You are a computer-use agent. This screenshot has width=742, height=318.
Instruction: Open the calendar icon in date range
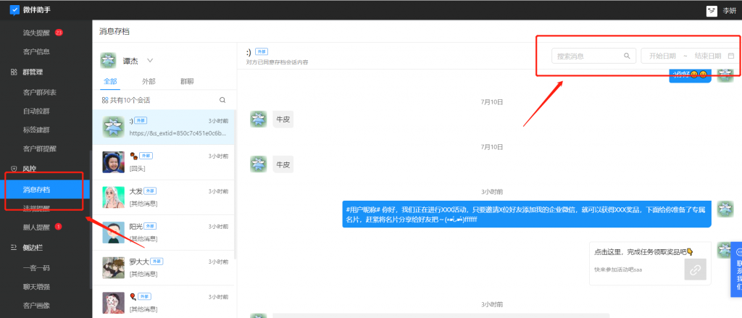[730, 56]
